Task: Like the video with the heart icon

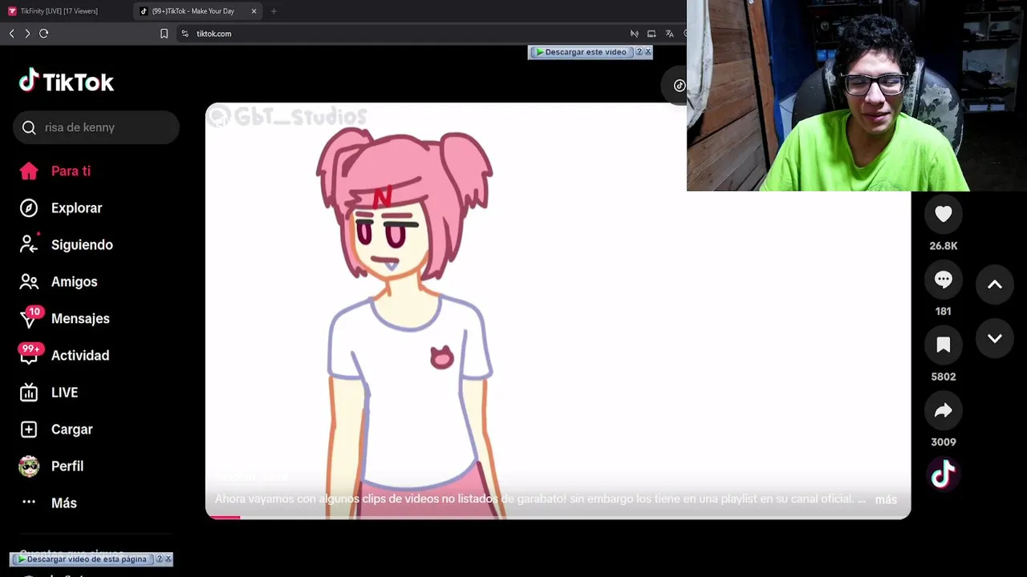Action: 944,214
